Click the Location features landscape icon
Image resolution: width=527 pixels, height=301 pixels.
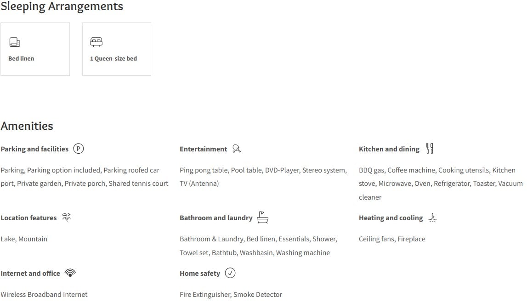coord(67,217)
